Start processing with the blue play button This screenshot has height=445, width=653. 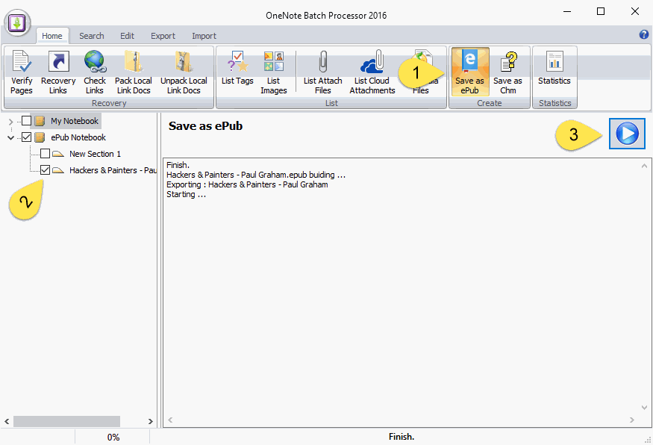tap(627, 134)
